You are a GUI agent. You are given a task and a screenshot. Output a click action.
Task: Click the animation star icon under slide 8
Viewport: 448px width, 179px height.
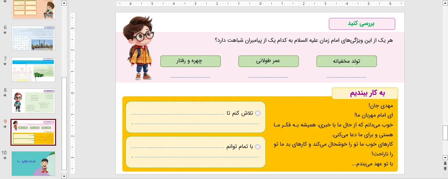click(5, 95)
